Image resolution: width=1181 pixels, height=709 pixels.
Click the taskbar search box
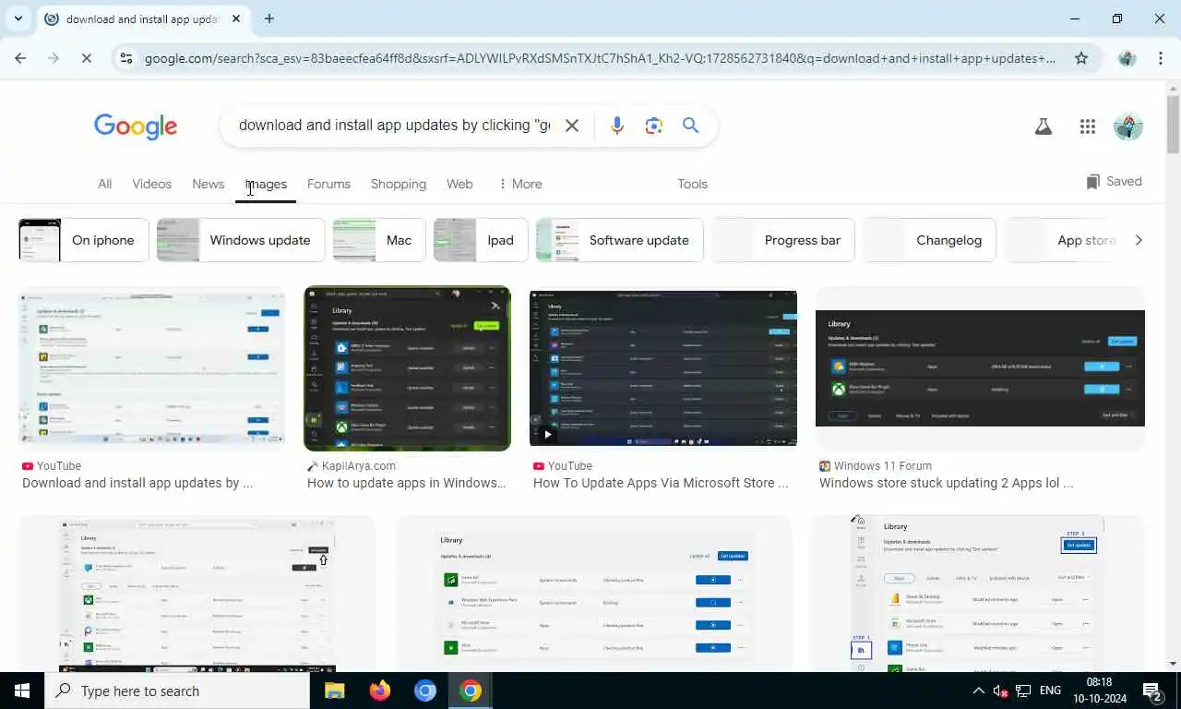[177, 691]
